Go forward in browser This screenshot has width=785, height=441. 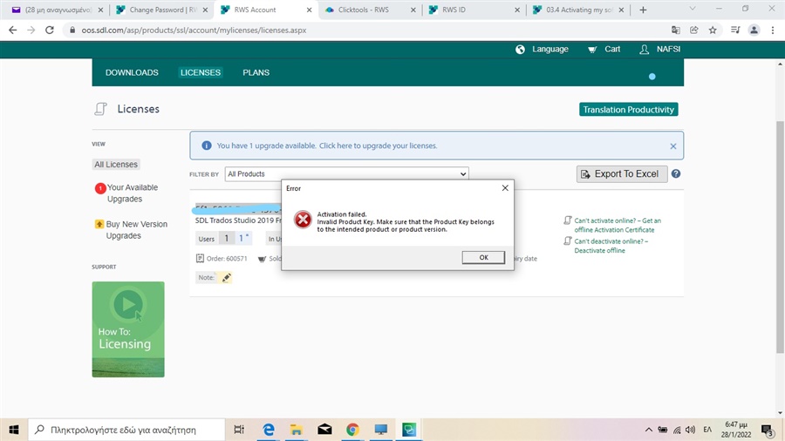point(31,30)
